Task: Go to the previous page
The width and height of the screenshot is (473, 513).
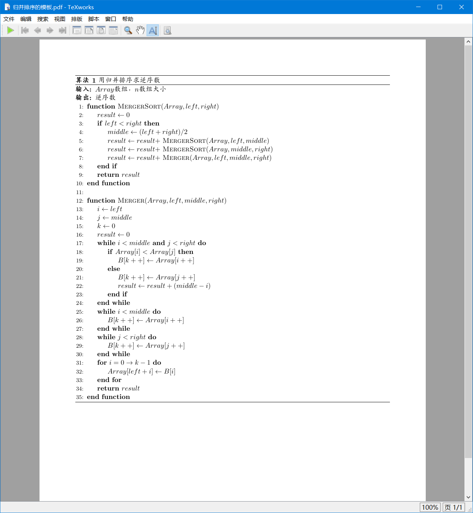Action: coord(37,30)
